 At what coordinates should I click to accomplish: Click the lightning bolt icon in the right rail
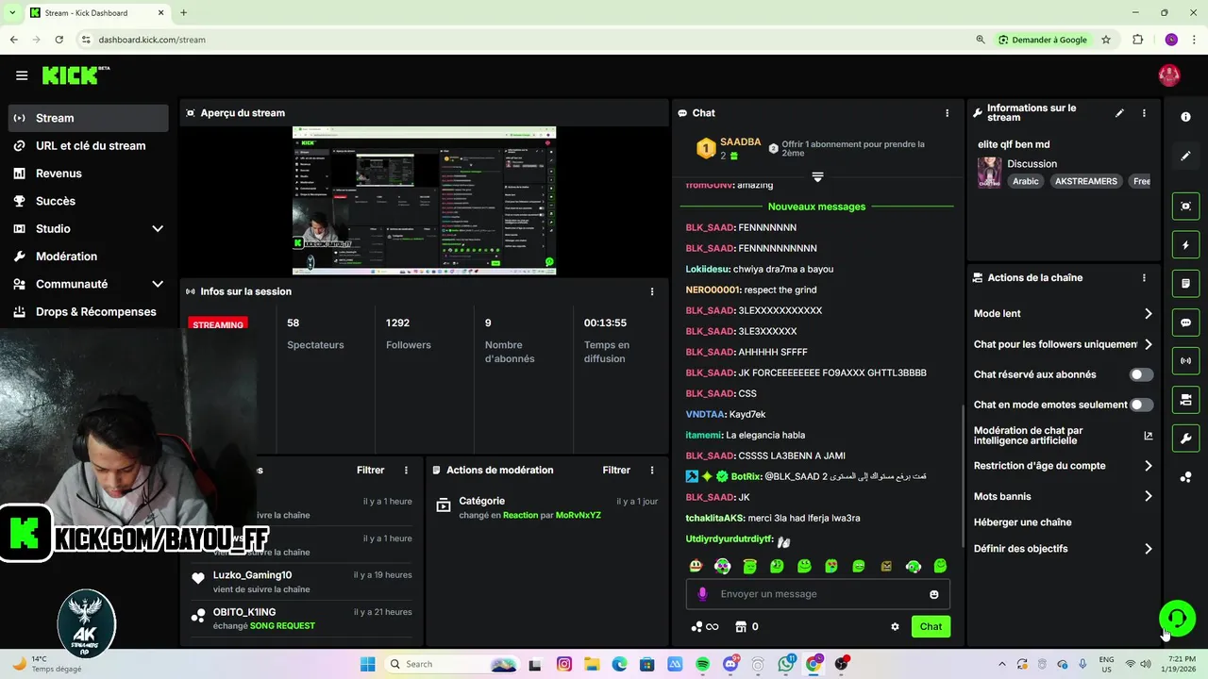pos(1185,245)
